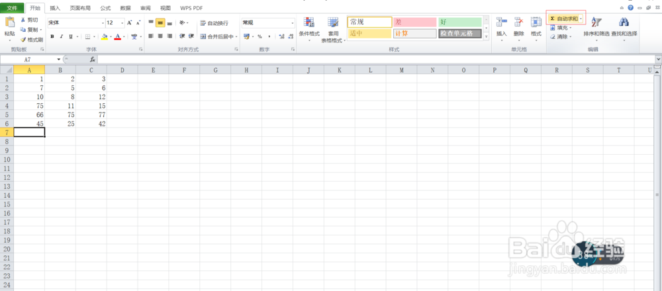Screen dimensions: 662x291
Task: Open the font name 宋体 dropdown
Action: point(103,22)
